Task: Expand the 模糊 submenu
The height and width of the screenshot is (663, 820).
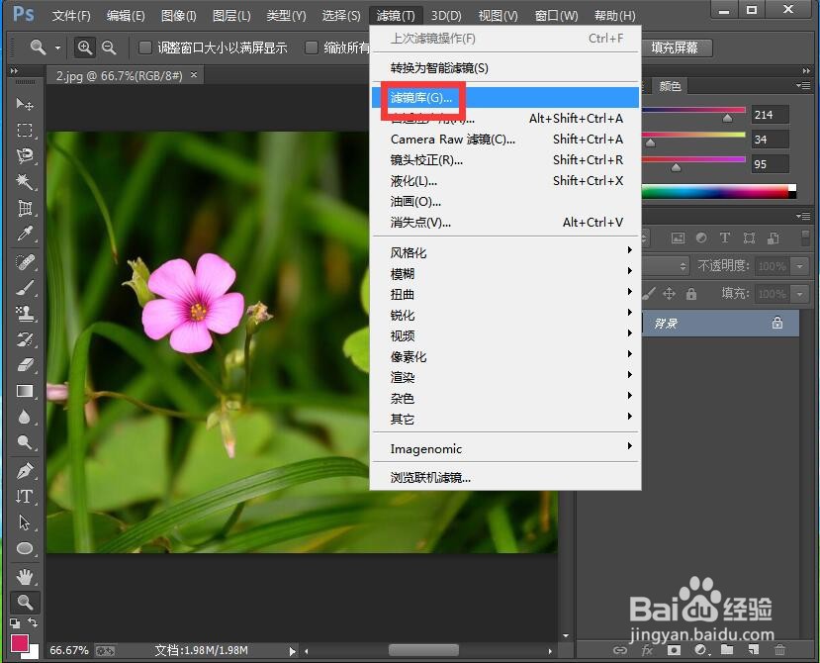Action: (505, 274)
